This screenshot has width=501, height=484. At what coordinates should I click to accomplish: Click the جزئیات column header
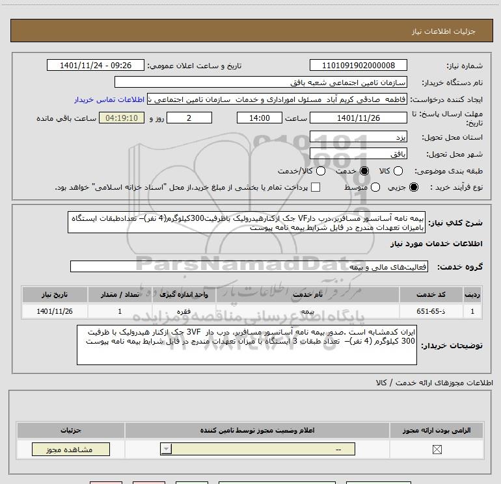click(x=71, y=430)
